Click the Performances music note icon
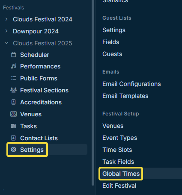This screenshot has width=182, height=195. point(14,66)
